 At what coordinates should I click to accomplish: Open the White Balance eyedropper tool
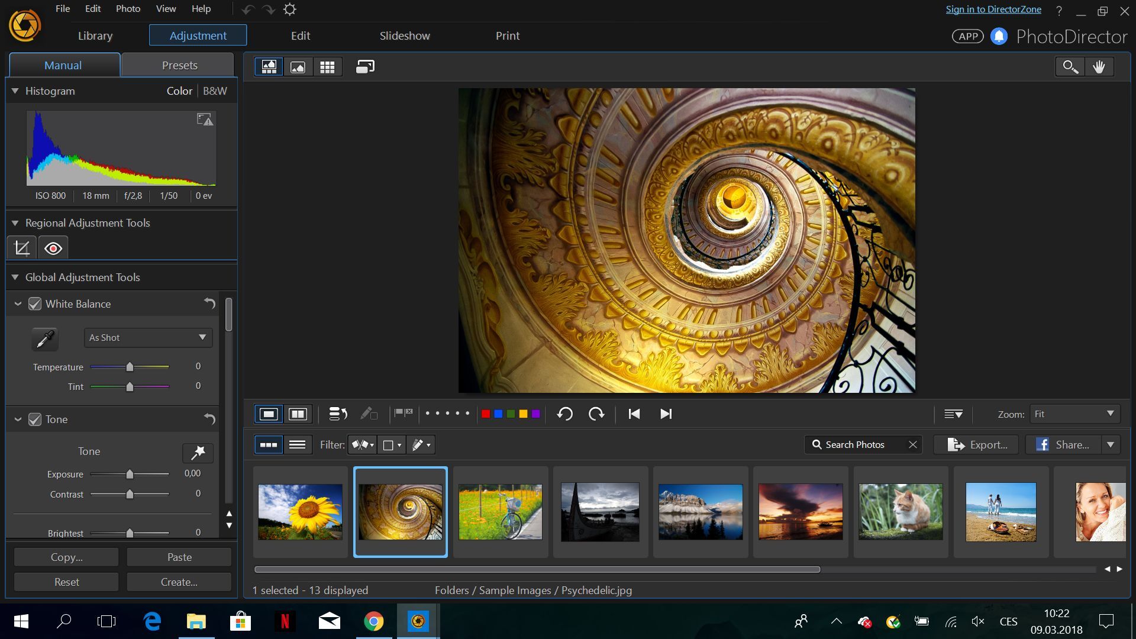[44, 339]
